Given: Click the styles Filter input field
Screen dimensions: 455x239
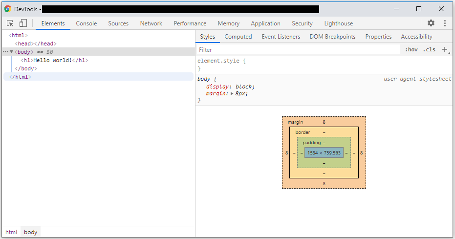Looking at the screenshot, I should (x=298, y=49).
